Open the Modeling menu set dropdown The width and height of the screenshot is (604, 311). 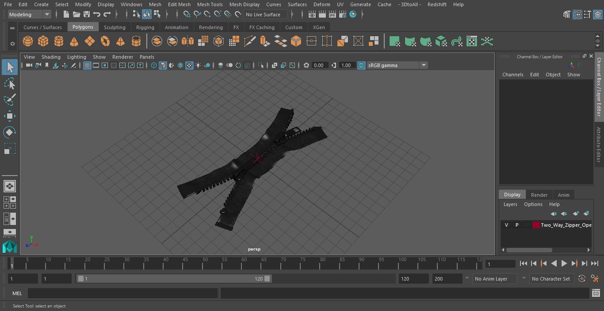[30, 15]
